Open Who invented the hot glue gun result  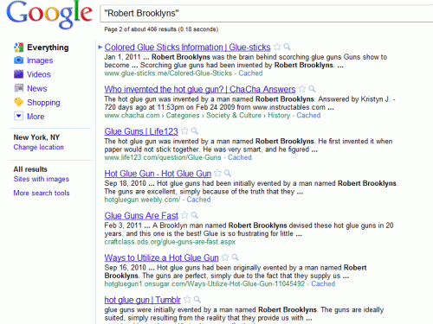[200, 89]
